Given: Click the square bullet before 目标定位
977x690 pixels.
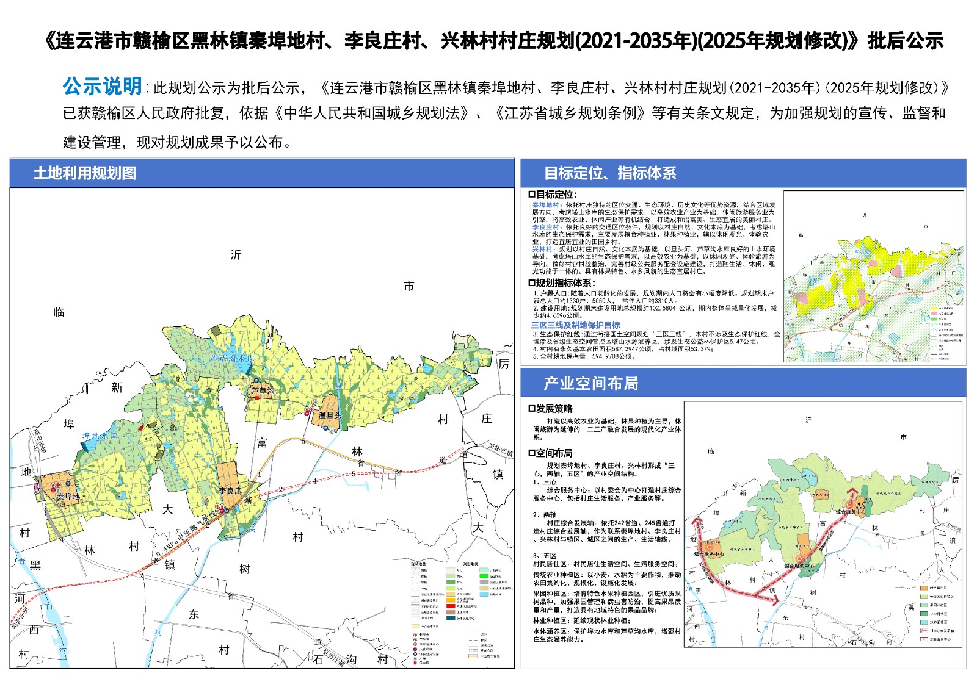Looking at the screenshot, I should click(x=532, y=195).
